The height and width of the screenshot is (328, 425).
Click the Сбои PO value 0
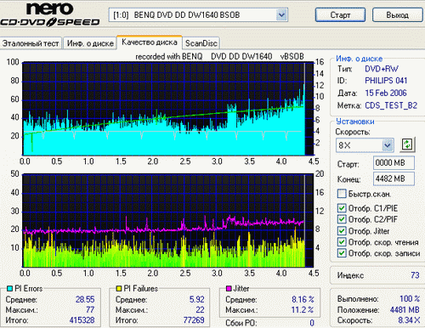[x=312, y=323]
